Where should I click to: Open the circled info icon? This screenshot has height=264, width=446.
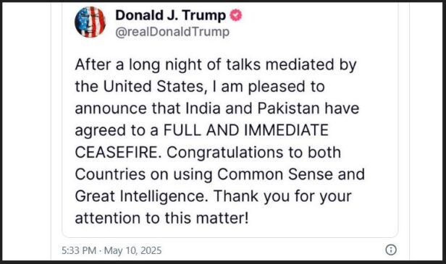point(391,250)
